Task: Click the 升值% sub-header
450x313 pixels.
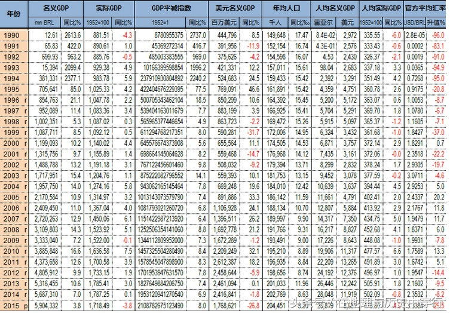Action: (x=436, y=23)
